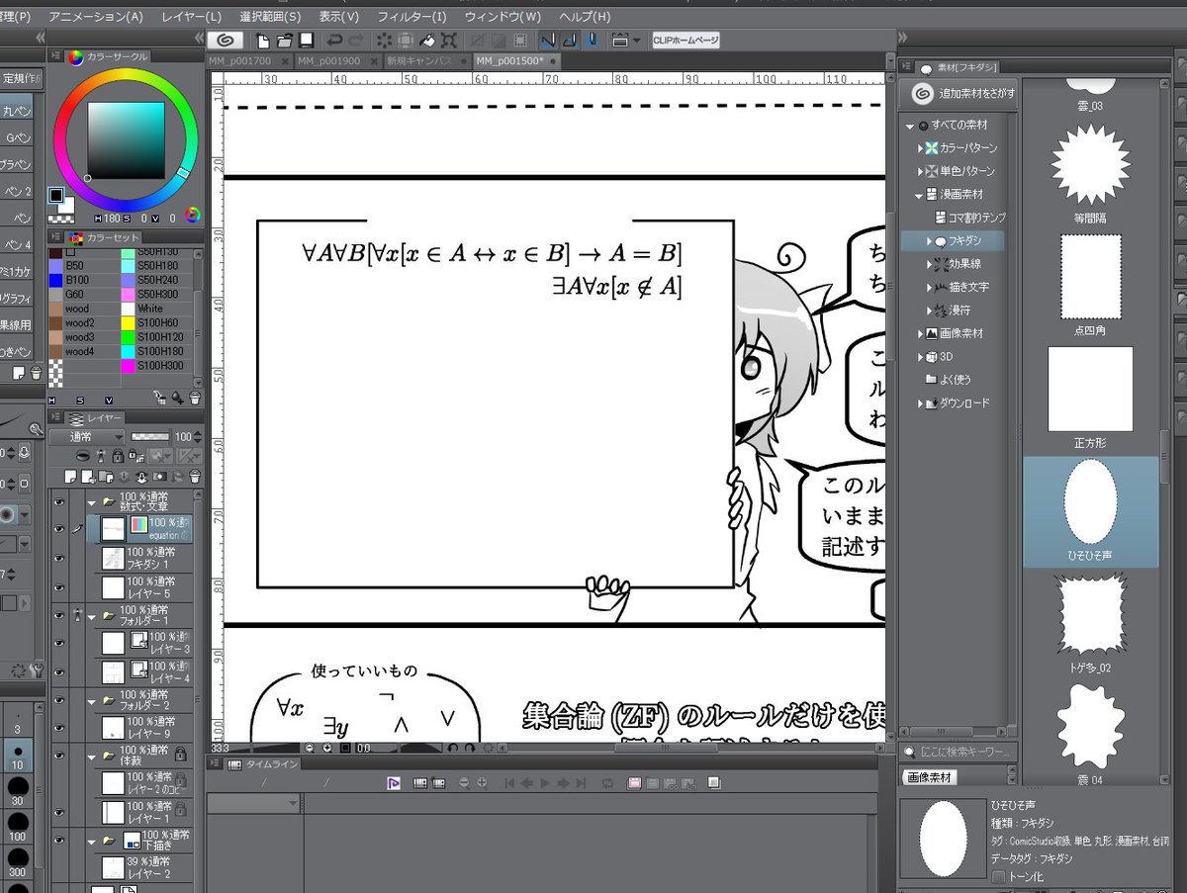Hide the フォルダー 1 folder layer
Screen dimensions: 1187x893
(x=59, y=615)
